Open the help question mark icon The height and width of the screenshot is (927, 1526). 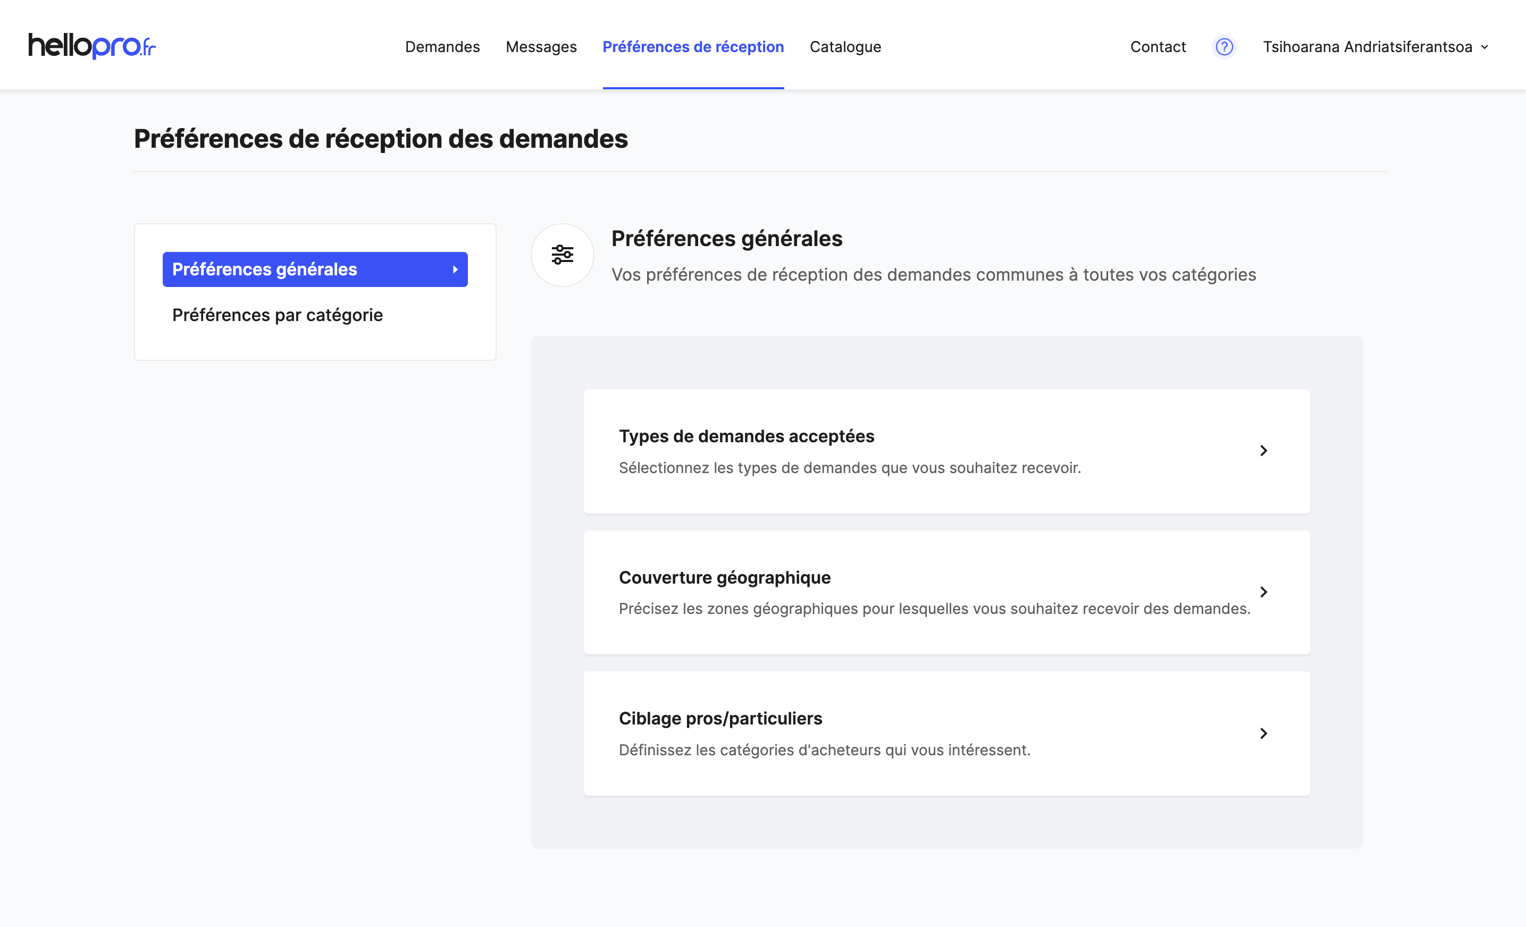click(1224, 46)
